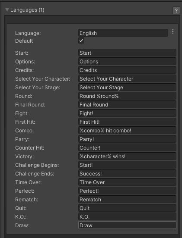182x238 pixels.
Task: Edit the Select Your Character field
Action: [x=127, y=79]
